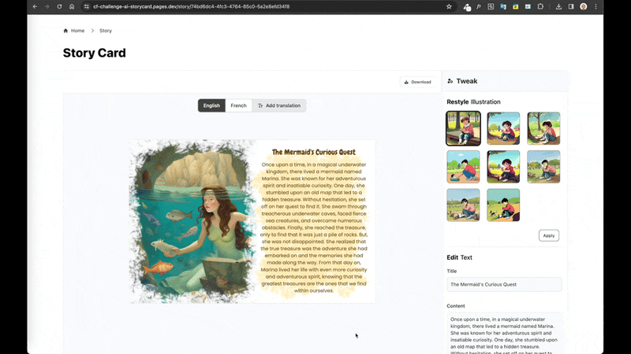The width and height of the screenshot is (631, 354).
Task: Open the Chrome three-dot menu
Action: tap(596, 6)
